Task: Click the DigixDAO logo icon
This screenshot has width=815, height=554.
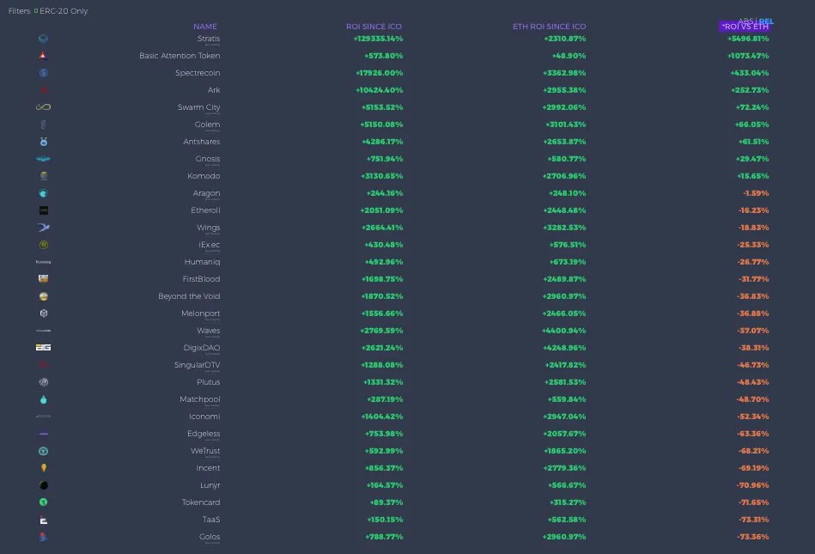Action: 43,348
